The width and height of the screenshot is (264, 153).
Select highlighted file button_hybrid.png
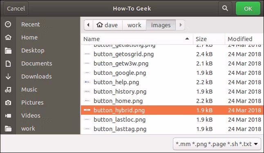click(x=172, y=110)
